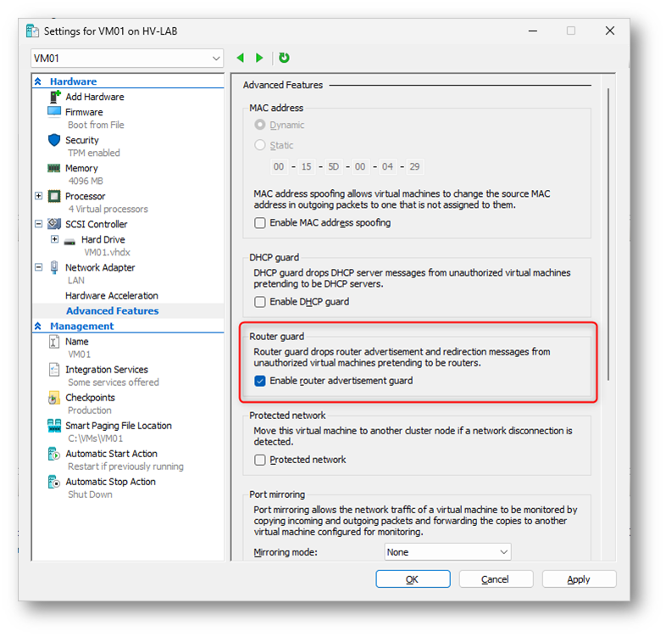
Task: Expand the Hard Drive tree node
Action: [55, 239]
